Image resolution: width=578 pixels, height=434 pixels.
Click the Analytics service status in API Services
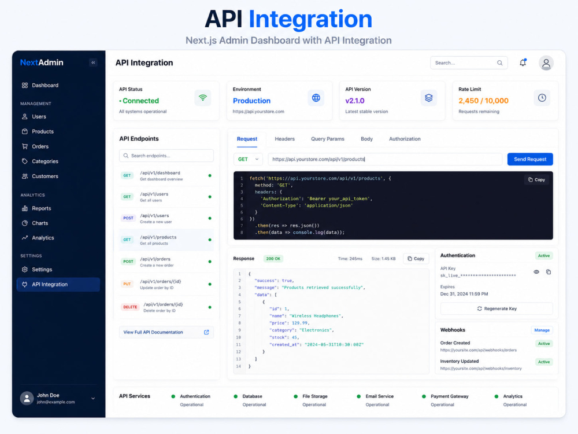[510, 400]
